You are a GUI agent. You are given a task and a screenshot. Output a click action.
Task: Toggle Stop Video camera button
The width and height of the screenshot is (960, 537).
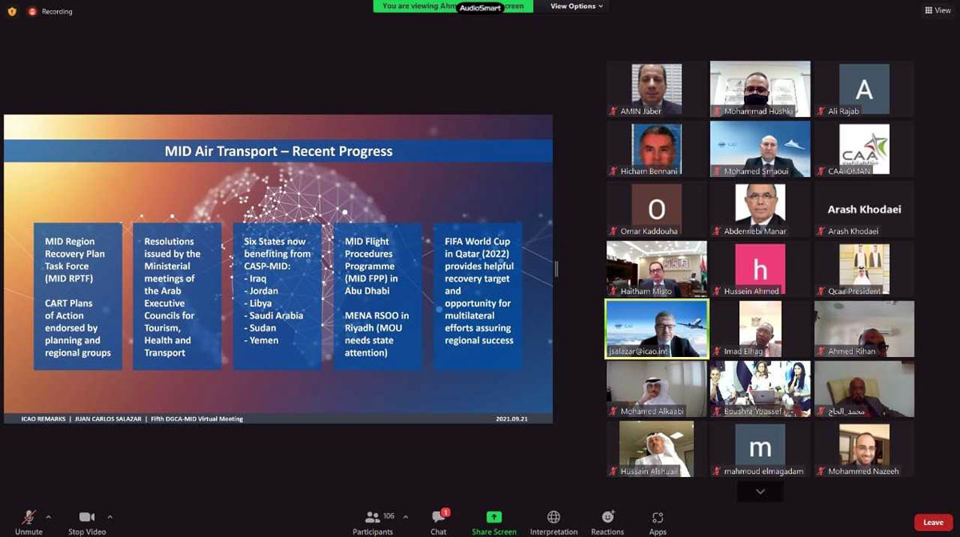86,519
